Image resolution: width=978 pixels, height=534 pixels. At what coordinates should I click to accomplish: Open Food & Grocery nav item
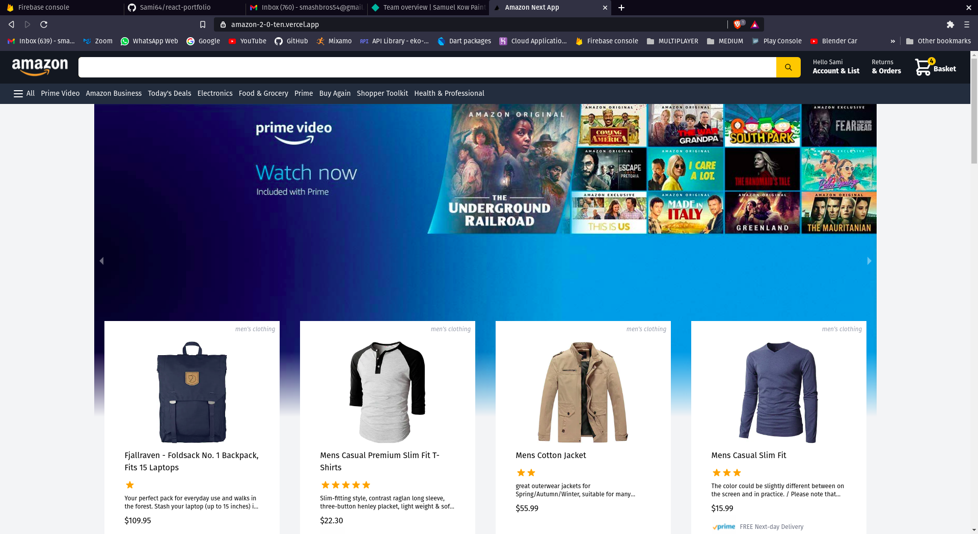(x=263, y=93)
